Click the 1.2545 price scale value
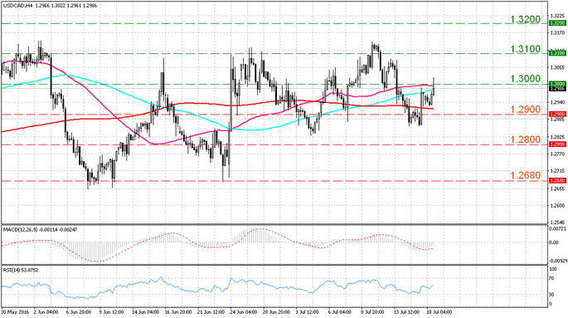This screenshot has height=318, width=568. 557,223
